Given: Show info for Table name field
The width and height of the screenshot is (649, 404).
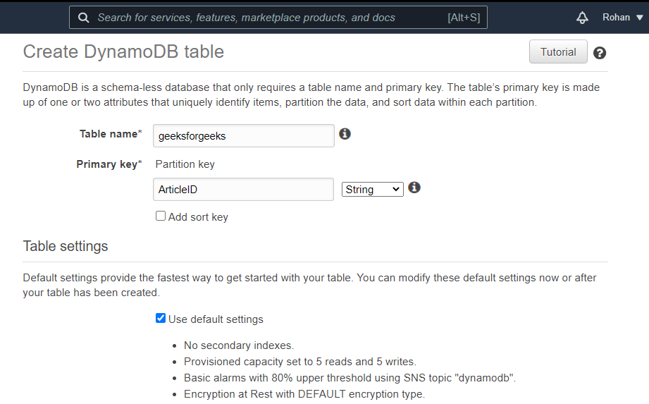Looking at the screenshot, I should point(345,134).
